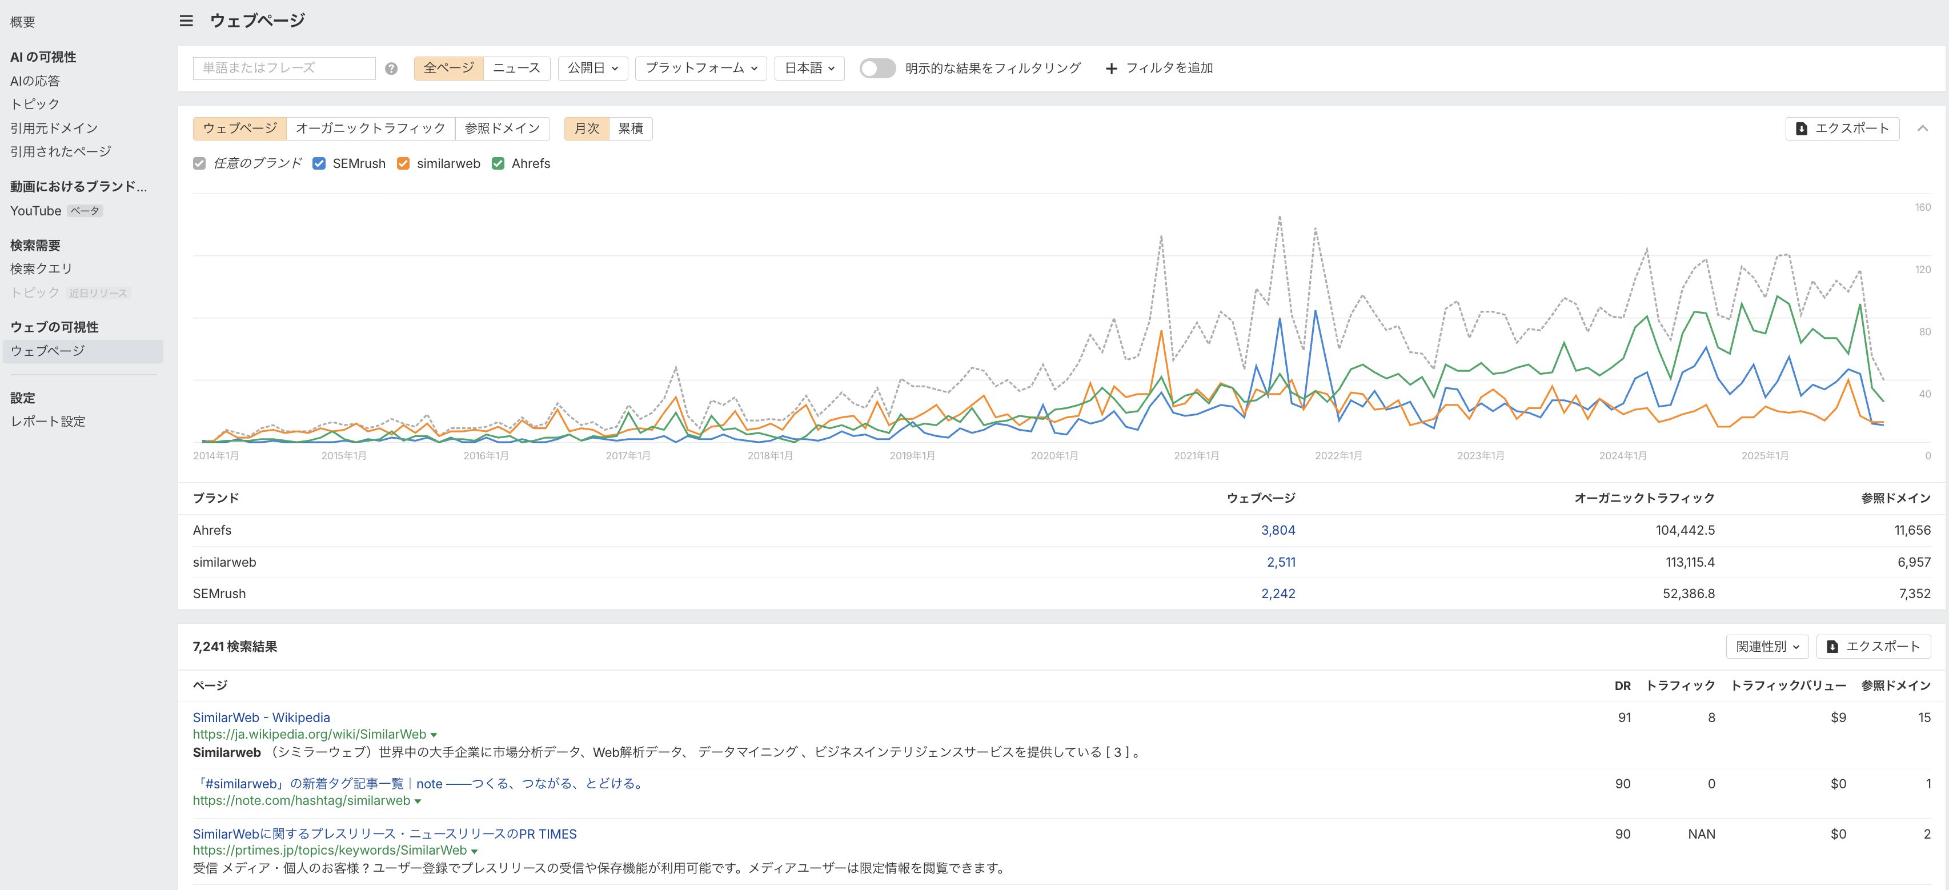Image resolution: width=1949 pixels, height=890 pixels.
Task: Select the cumulative (累積) view tab
Action: 630,129
